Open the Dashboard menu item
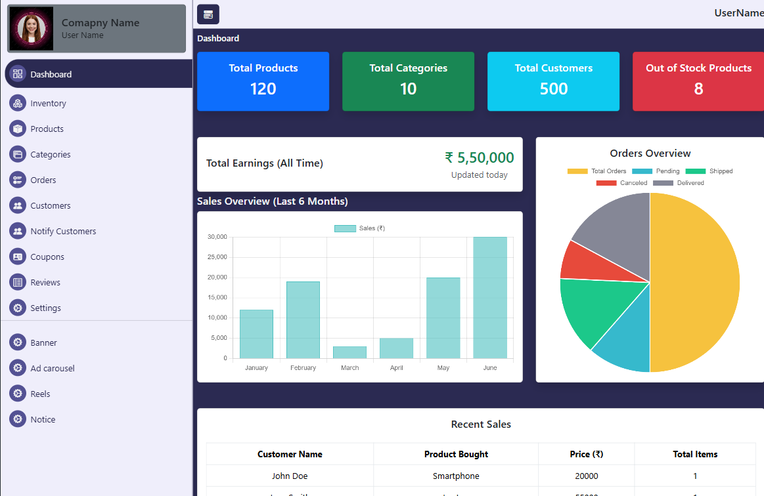The height and width of the screenshot is (496, 764). 51,74
